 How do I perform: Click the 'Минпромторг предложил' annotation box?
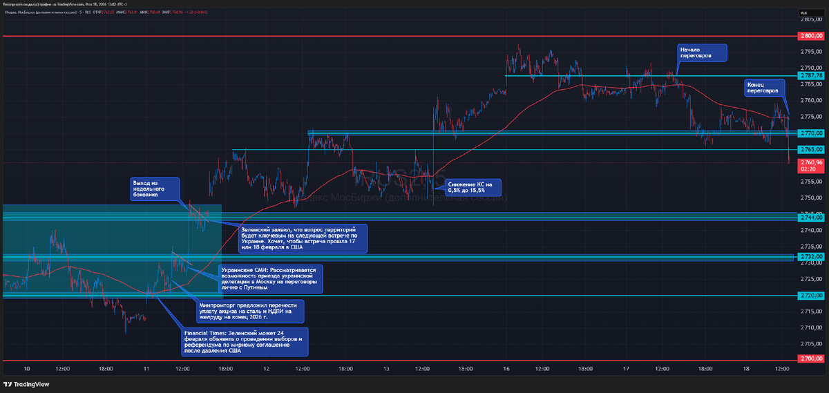249,311
